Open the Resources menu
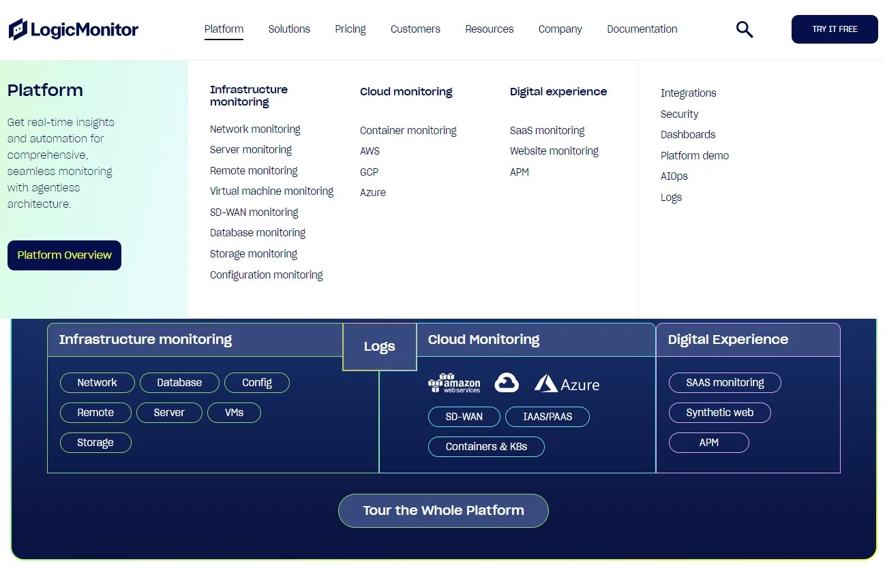885x568 pixels. 490,29
